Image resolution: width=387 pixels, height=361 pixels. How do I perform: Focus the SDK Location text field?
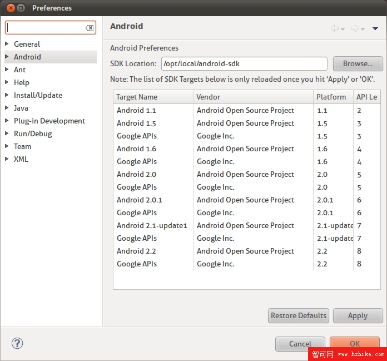(x=244, y=63)
